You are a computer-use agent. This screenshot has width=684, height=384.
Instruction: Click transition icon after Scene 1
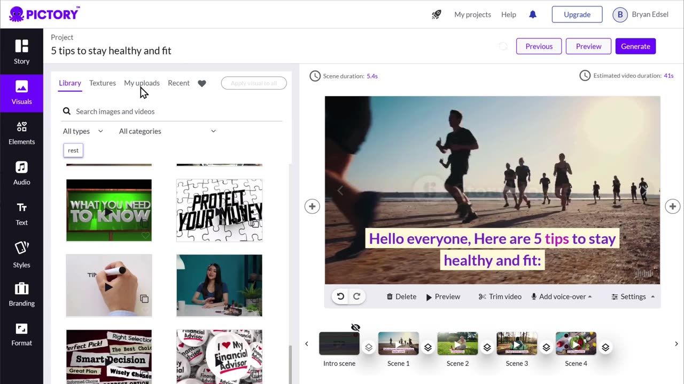pyautogui.click(x=428, y=347)
